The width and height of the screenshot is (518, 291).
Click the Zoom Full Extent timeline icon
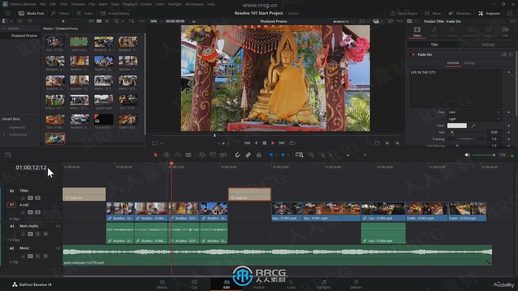[x=299, y=155]
